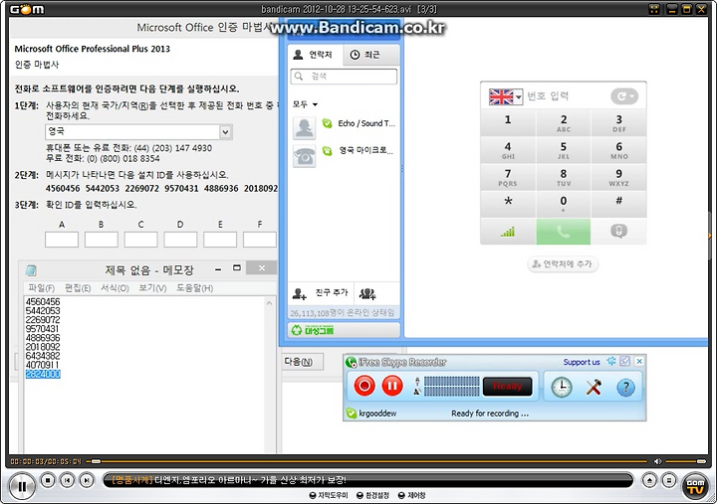Click the signal strength icon on dialpad
Viewport: 717px width, 504px height.
coord(508,232)
